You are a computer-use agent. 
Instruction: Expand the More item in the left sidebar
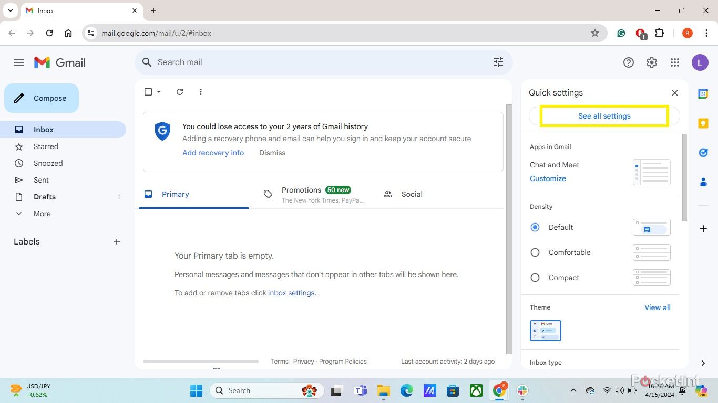point(42,214)
